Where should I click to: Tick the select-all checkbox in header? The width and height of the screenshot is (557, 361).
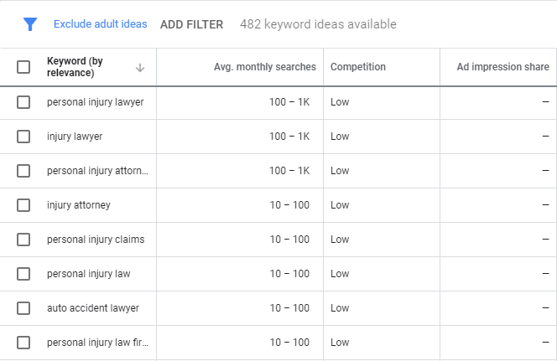23,67
